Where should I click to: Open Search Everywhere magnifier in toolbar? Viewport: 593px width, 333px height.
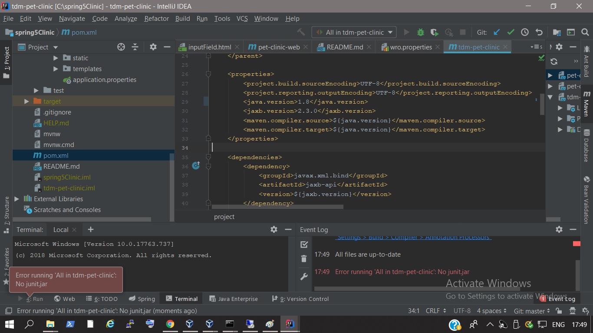point(585,32)
